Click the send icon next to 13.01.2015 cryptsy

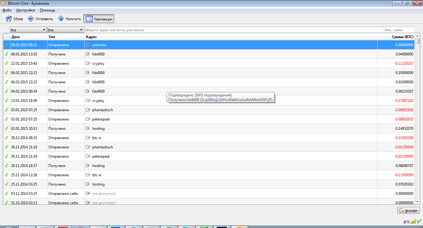pos(88,101)
